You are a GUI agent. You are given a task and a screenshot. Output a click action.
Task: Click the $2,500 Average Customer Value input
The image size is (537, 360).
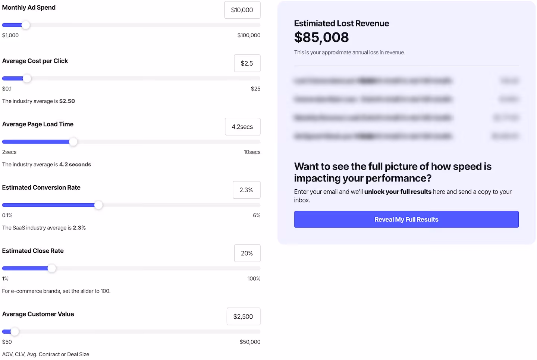(x=243, y=316)
